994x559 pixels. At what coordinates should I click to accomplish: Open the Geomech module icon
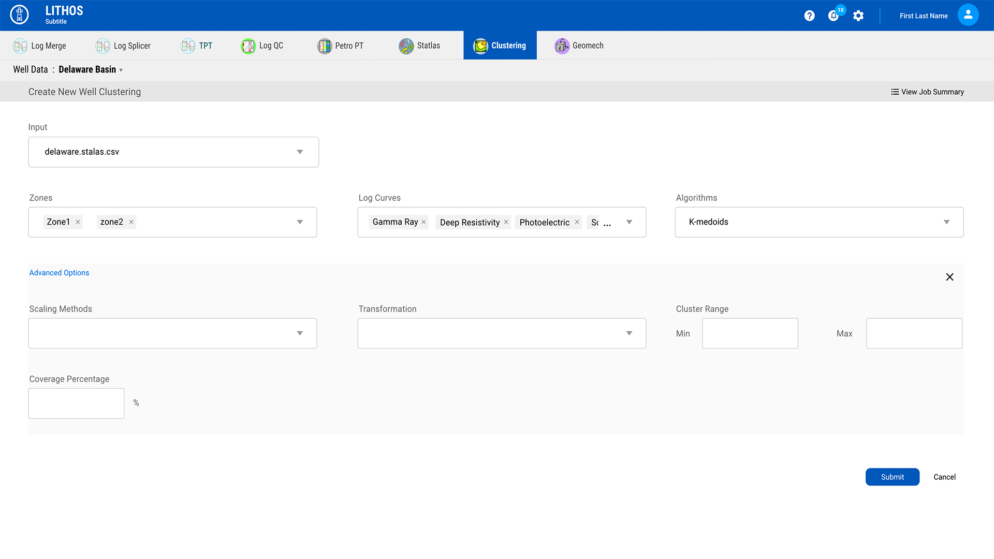click(x=562, y=46)
